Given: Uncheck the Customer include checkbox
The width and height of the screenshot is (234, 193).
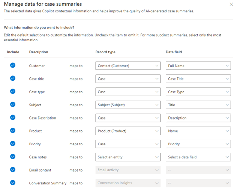Looking at the screenshot, I should (13, 65).
